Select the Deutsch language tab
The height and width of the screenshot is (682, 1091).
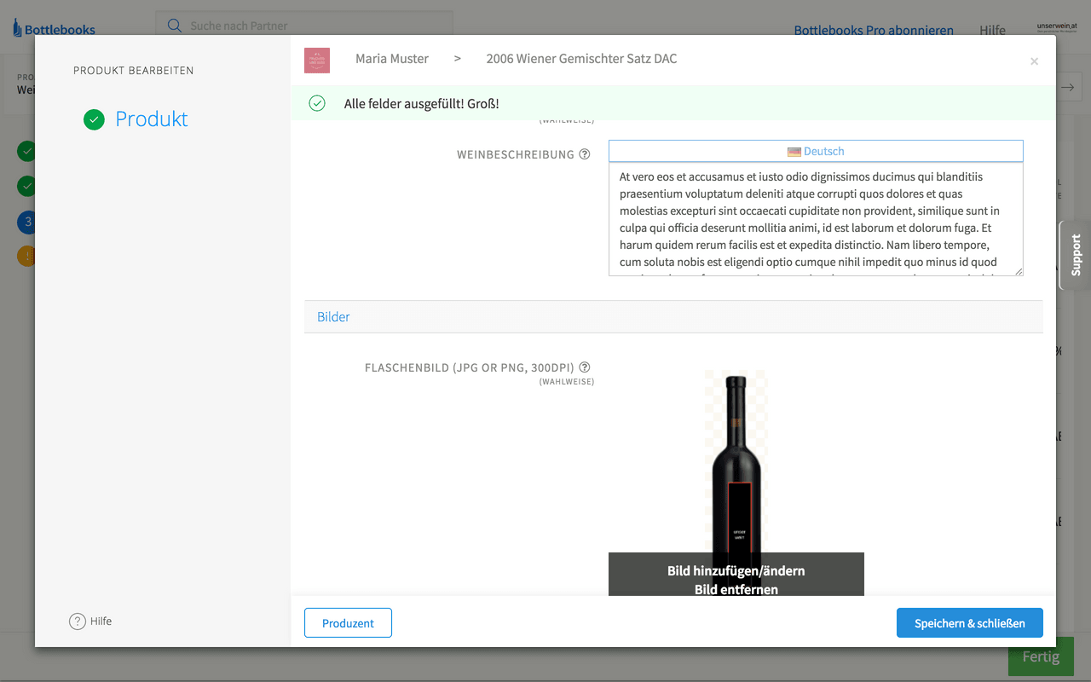(816, 151)
